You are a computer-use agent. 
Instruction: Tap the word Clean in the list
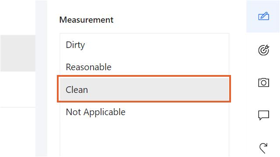[77, 89]
